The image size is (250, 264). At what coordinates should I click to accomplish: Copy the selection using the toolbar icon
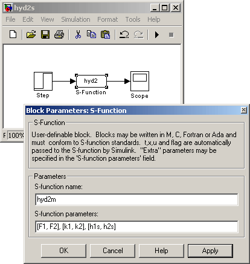pos(91,34)
